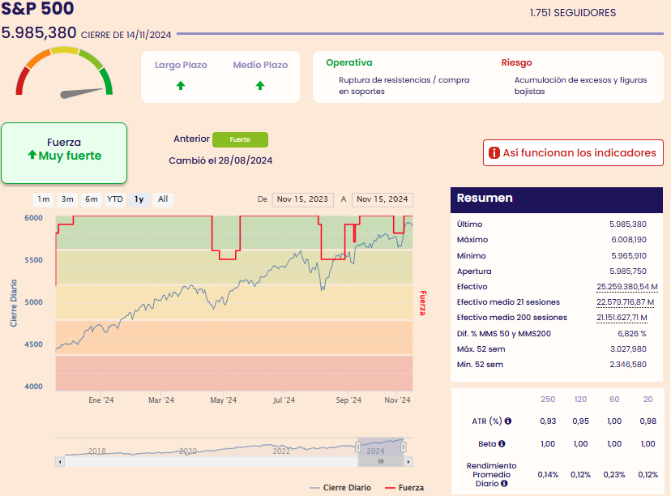
Task: Click the 1.751 SEGUIDORES text
Action: click(573, 13)
